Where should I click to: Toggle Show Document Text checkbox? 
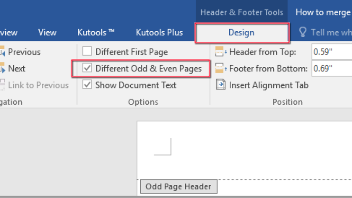click(x=88, y=85)
